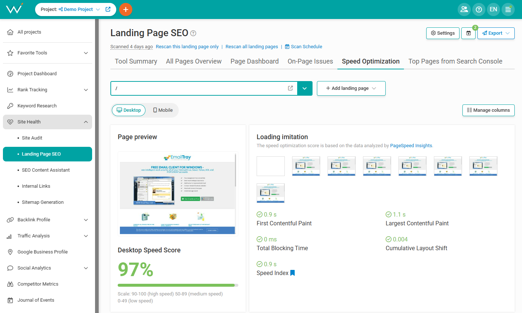Click the Manage columns button
The image size is (522, 313).
(488, 110)
